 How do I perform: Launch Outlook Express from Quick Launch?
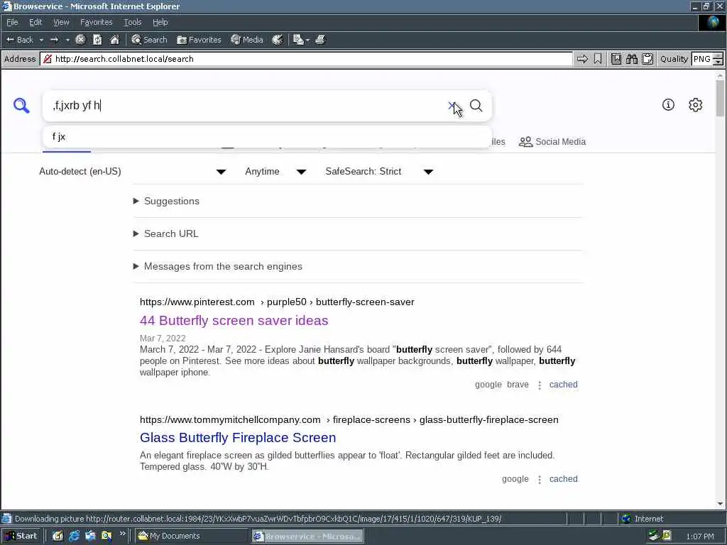click(x=90, y=536)
